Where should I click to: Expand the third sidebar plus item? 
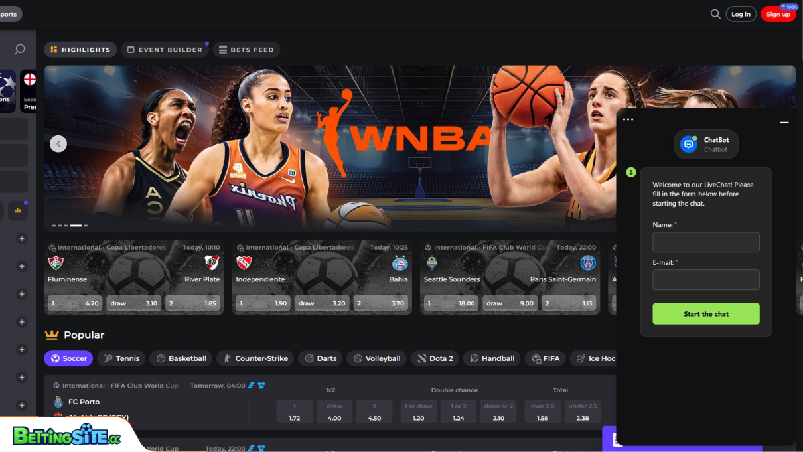point(22,294)
